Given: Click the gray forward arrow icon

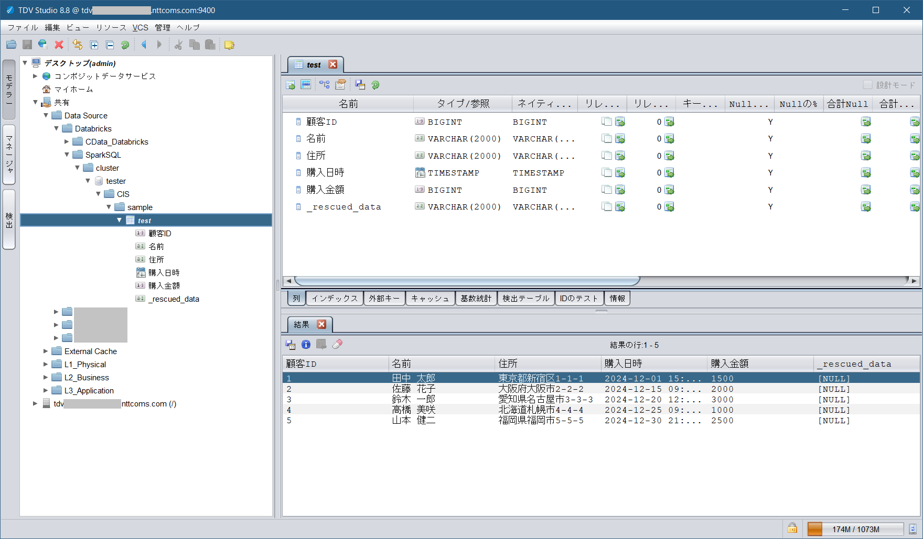Looking at the screenshot, I should [x=159, y=45].
